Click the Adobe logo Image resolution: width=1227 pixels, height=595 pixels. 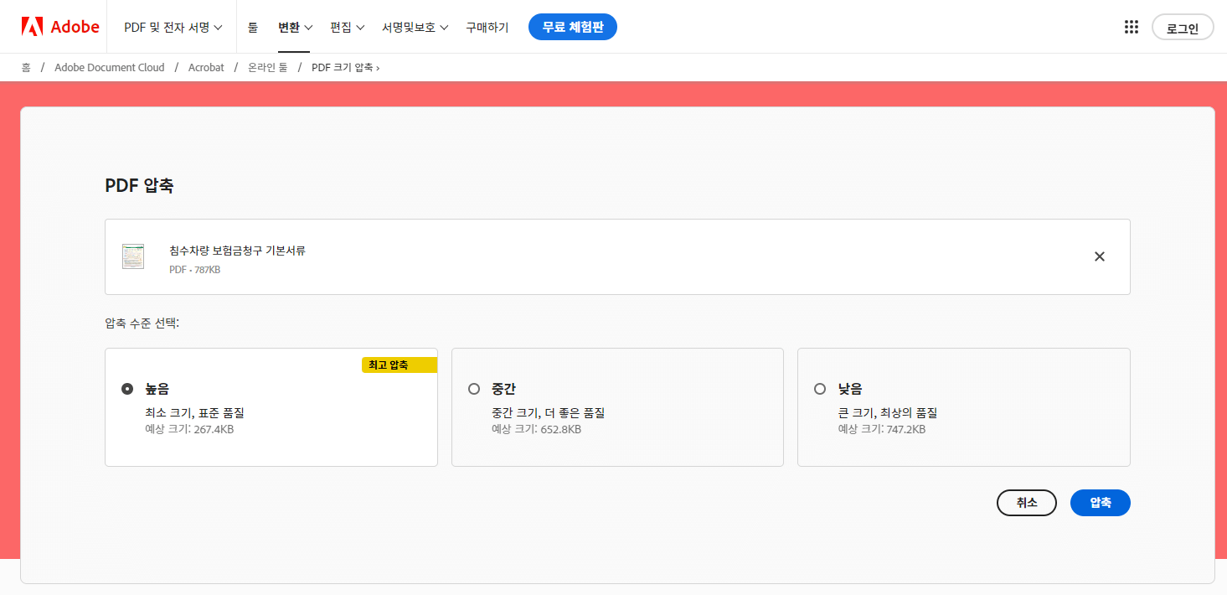click(x=59, y=26)
